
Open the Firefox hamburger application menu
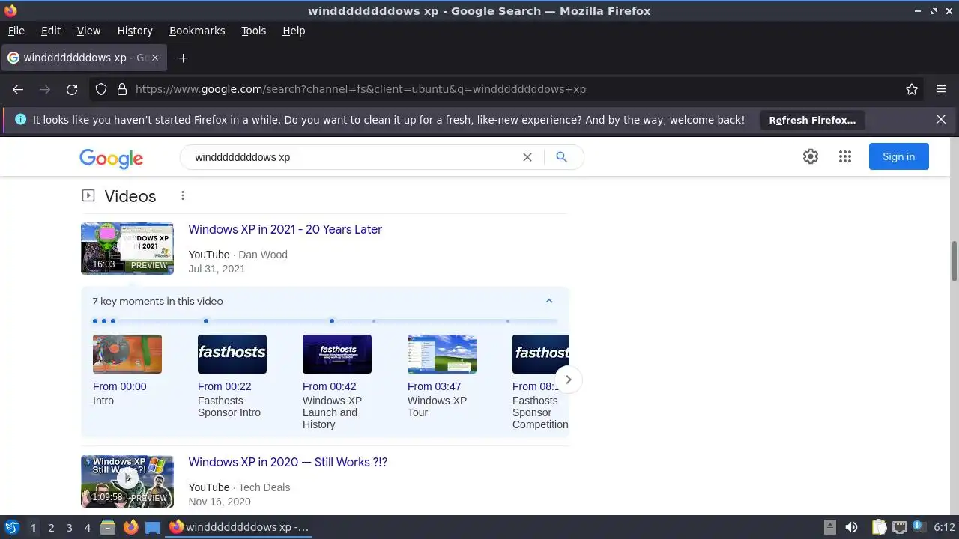pyautogui.click(x=941, y=89)
